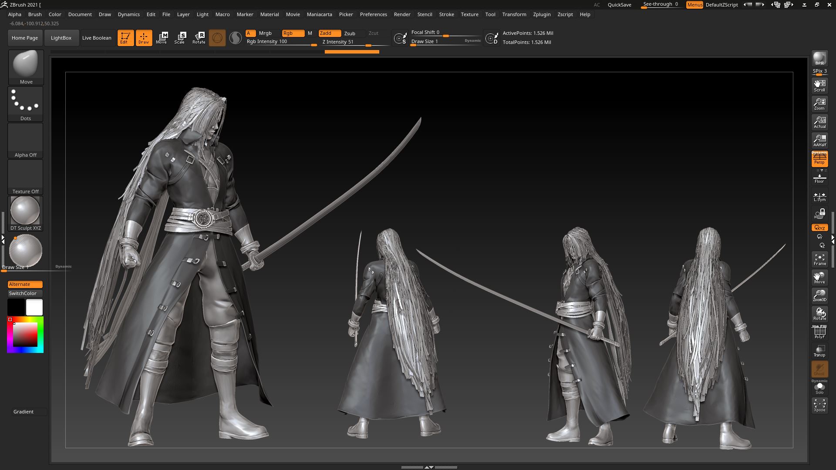The image size is (836, 470).
Task: Activate Edit mode button
Action: 125,38
